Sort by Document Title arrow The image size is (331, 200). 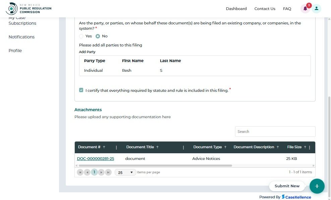(157, 147)
